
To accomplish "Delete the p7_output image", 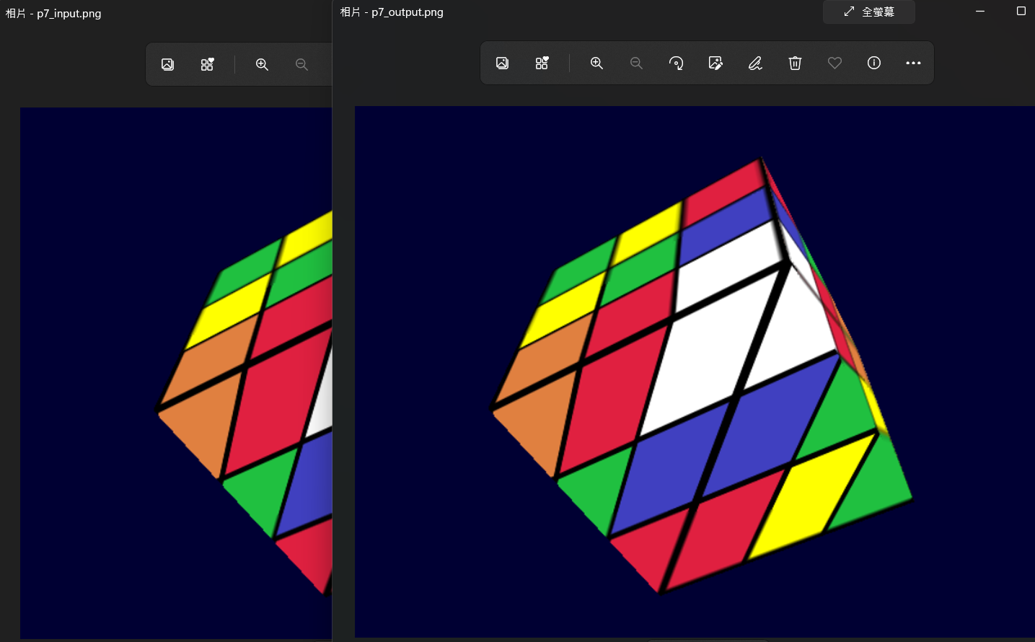I will 795,63.
